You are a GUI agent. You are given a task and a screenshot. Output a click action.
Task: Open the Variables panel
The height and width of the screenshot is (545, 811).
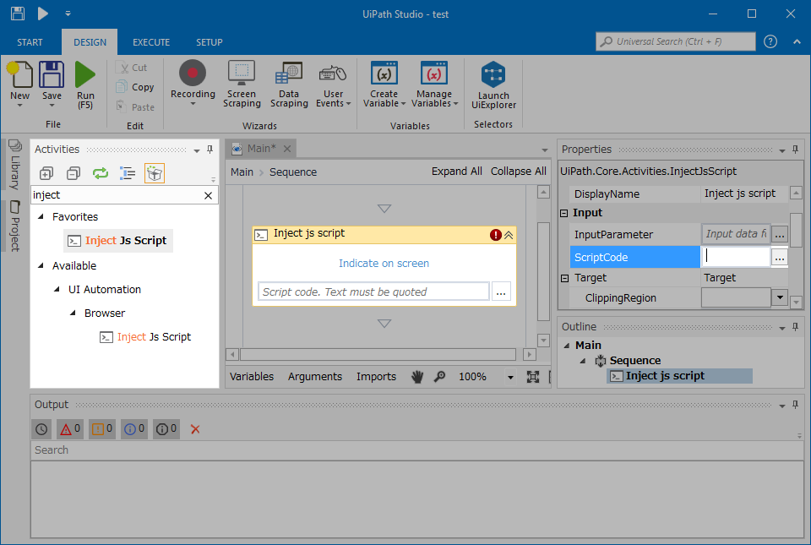pos(252,377)
